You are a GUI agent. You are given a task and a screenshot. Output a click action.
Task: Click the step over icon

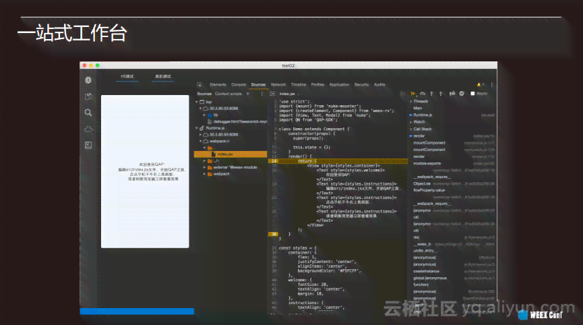point(423,94)
